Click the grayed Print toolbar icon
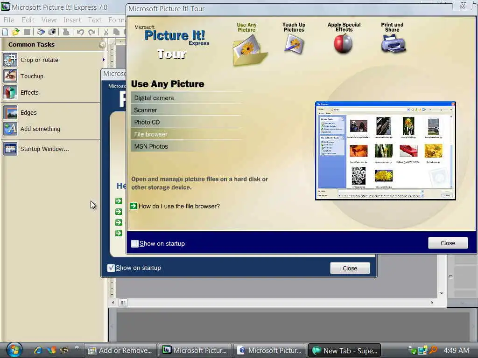478x358 pixels. (x=66, y=32)
